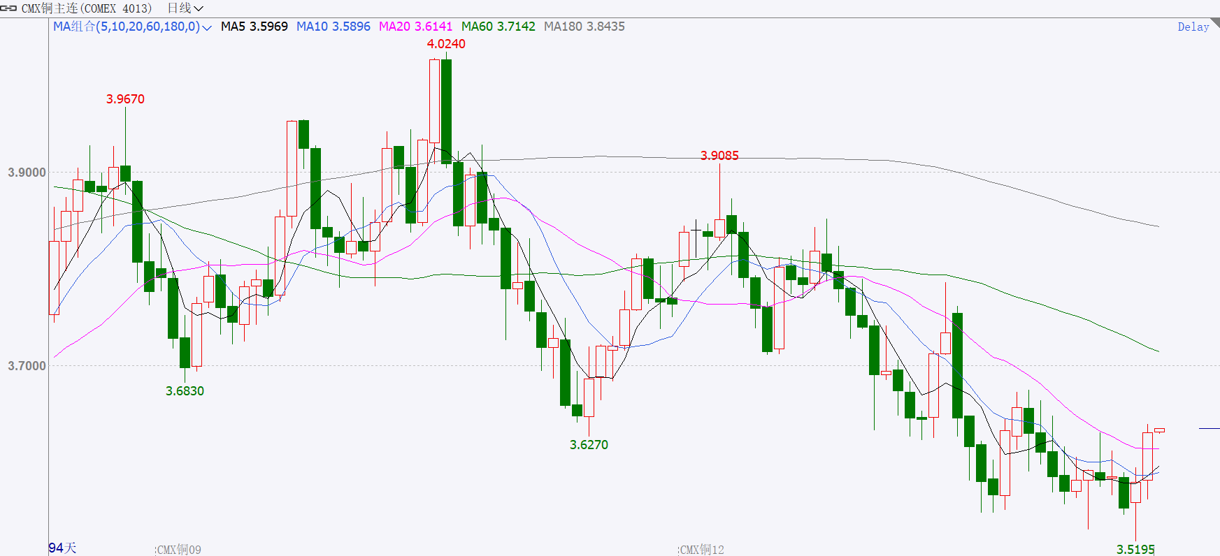
Task: Click the Delay status label
Action: [1193, 27]
